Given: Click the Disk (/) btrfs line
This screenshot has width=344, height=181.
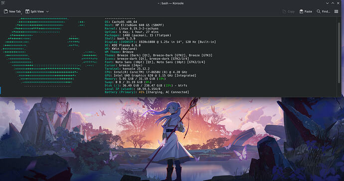Looking at the screenshot, I should [x=146, y=86].
